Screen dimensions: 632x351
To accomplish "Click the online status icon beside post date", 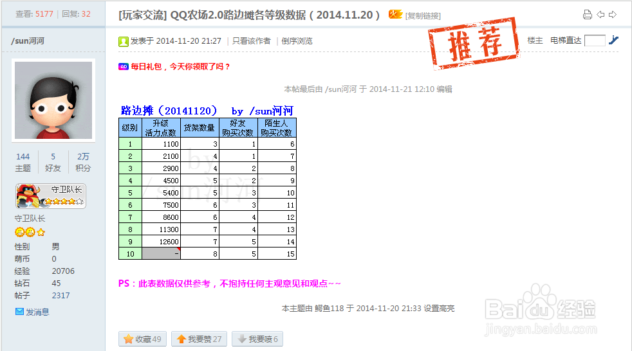I will (124, 41).
